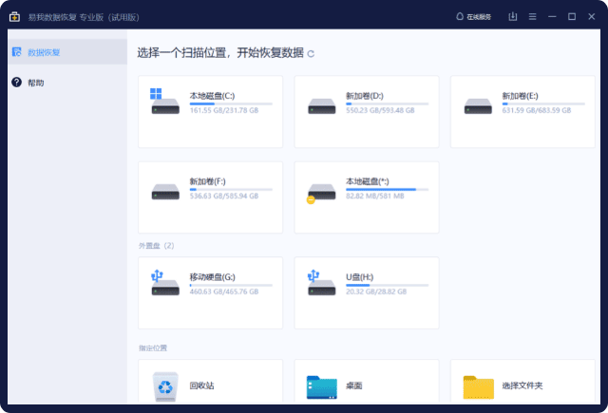Click the app logo in the title bar
608x413 pixels.
(x=14, y=17)
